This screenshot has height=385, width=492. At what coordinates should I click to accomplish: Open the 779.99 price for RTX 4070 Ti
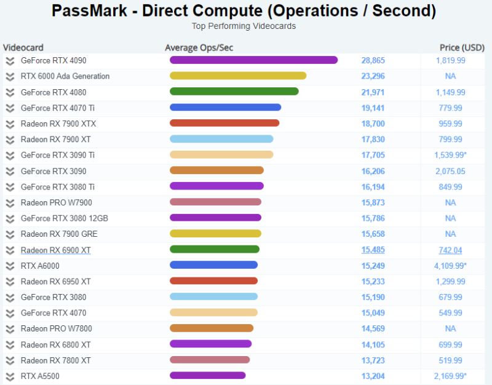[x=451, y=108]
